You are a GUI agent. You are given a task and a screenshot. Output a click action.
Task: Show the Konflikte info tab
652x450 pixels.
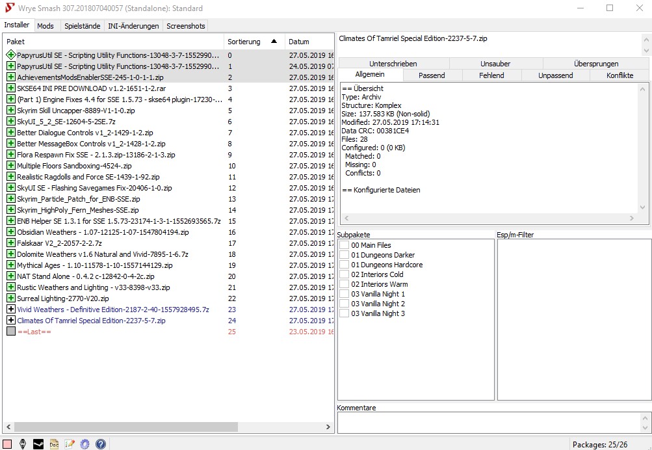coord(619,75)
